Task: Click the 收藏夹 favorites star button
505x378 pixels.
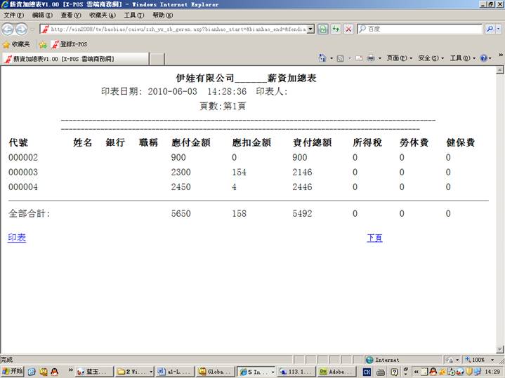Action: (x=16, y=44)
